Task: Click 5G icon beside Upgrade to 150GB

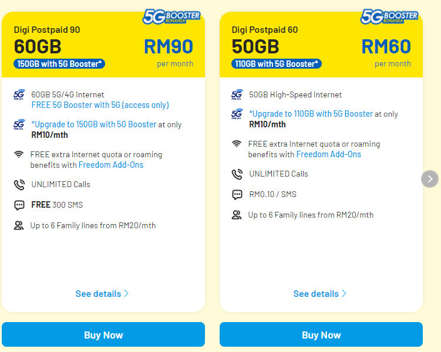Action: point(19,124)
